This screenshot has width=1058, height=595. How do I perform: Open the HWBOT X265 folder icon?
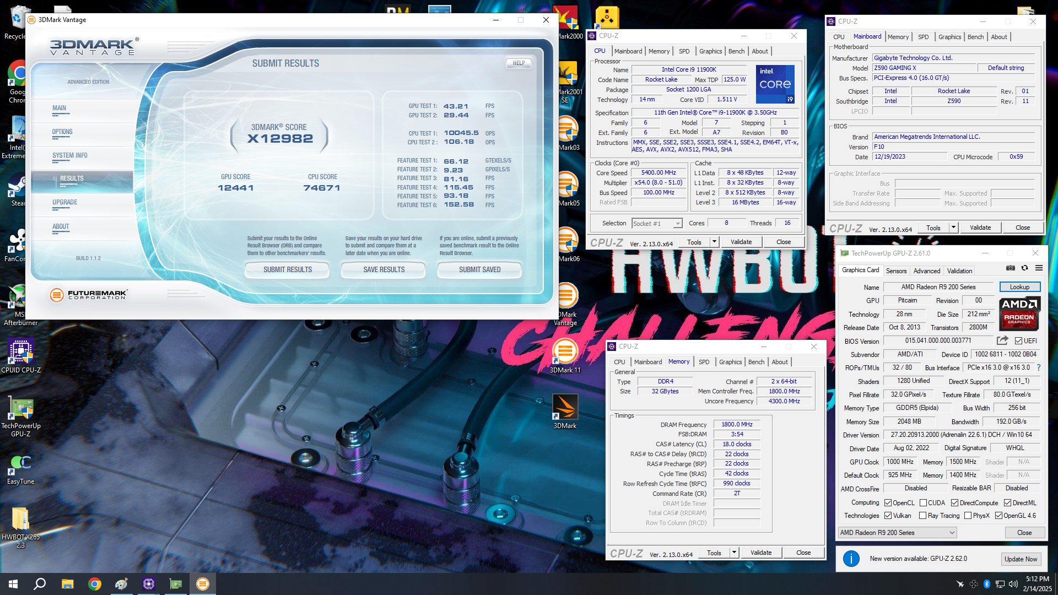(21, 528)
